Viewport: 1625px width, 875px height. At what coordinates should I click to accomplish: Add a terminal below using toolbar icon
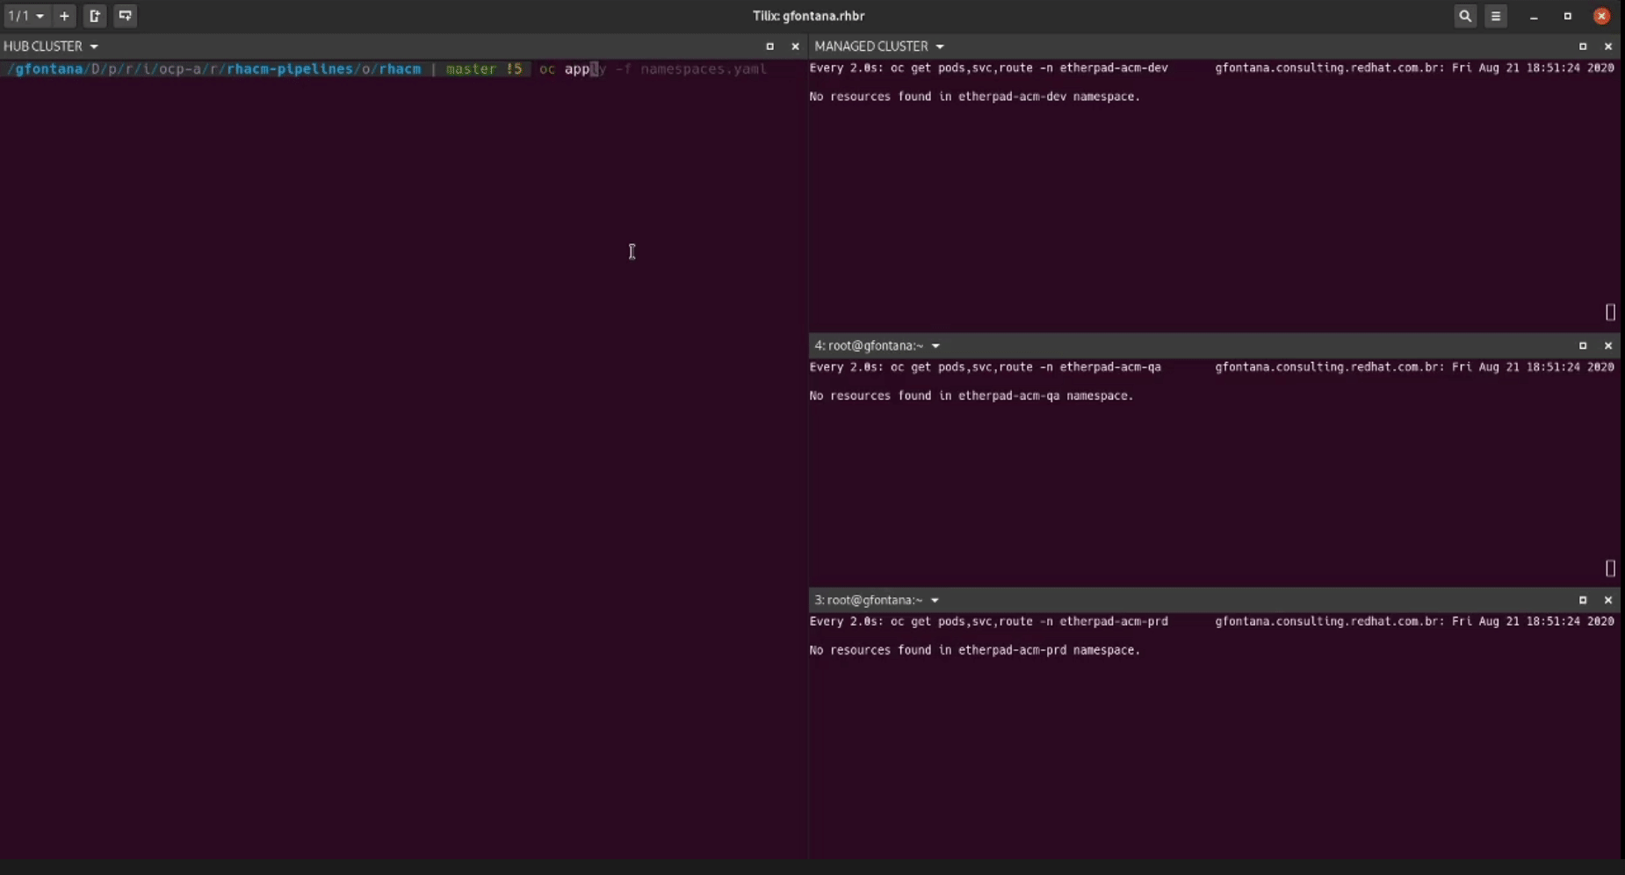126,16
